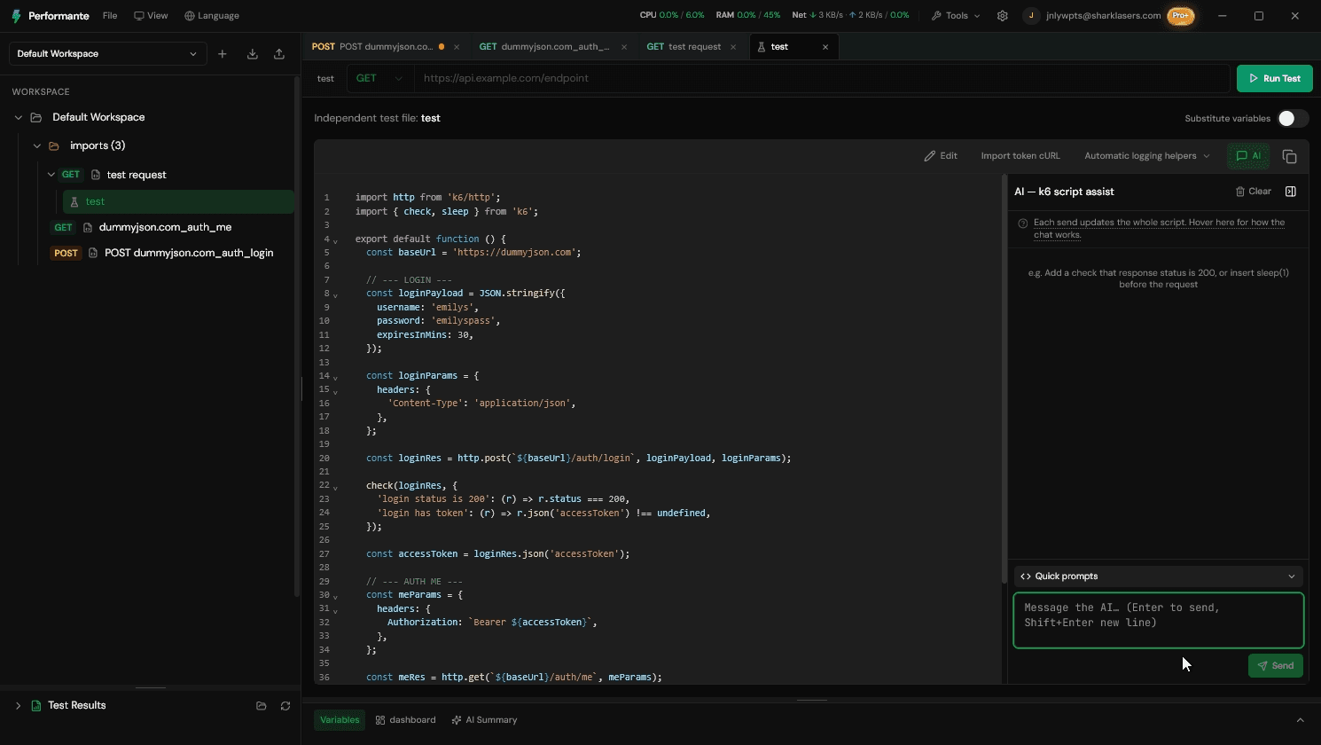Open Automatic logging helpers dropdown
The width and height of the screenshot is (1321, 745).
(x=1147, y=156)
